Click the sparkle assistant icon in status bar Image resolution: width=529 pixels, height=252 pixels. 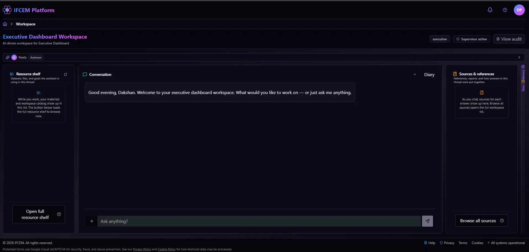(x=8, y=57)
